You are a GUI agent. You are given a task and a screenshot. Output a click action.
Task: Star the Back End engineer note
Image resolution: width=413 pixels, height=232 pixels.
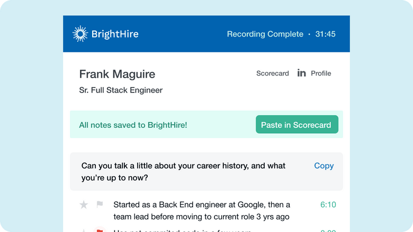coord(84,205)
